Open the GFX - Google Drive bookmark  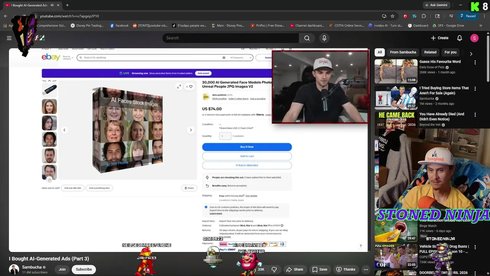[x=448, y=26]
